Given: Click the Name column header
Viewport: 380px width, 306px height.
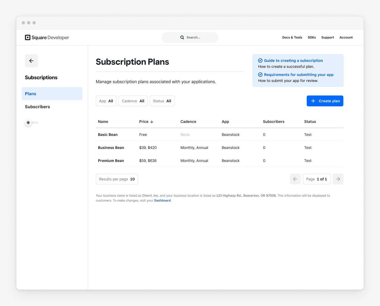Looking at the screenshot, I should [x=103, y=122].
